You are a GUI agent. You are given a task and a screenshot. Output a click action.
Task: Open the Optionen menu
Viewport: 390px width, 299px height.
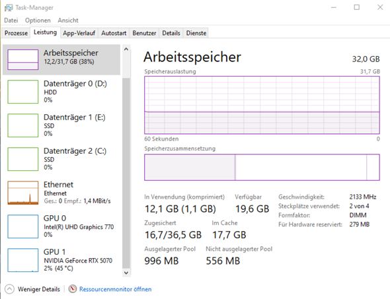click(x=38, y=20)
